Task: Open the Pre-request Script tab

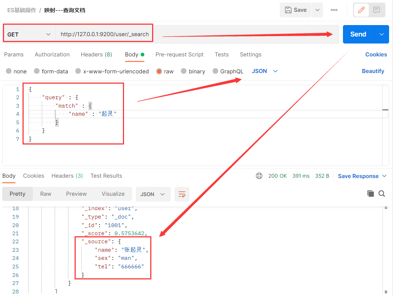Action: (179, 55)
